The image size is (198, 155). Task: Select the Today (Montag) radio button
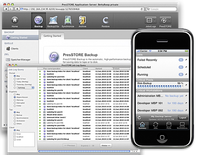pyautogui.click(x=15, y=82)
